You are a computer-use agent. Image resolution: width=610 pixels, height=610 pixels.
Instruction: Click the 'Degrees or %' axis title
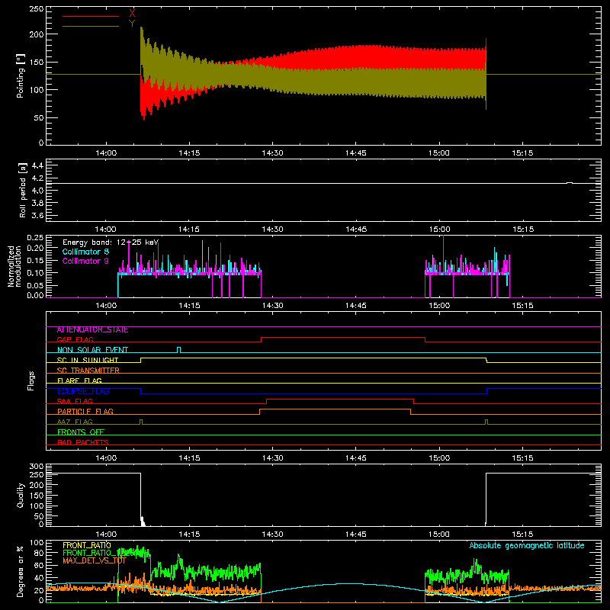click(x=21, y=571)
